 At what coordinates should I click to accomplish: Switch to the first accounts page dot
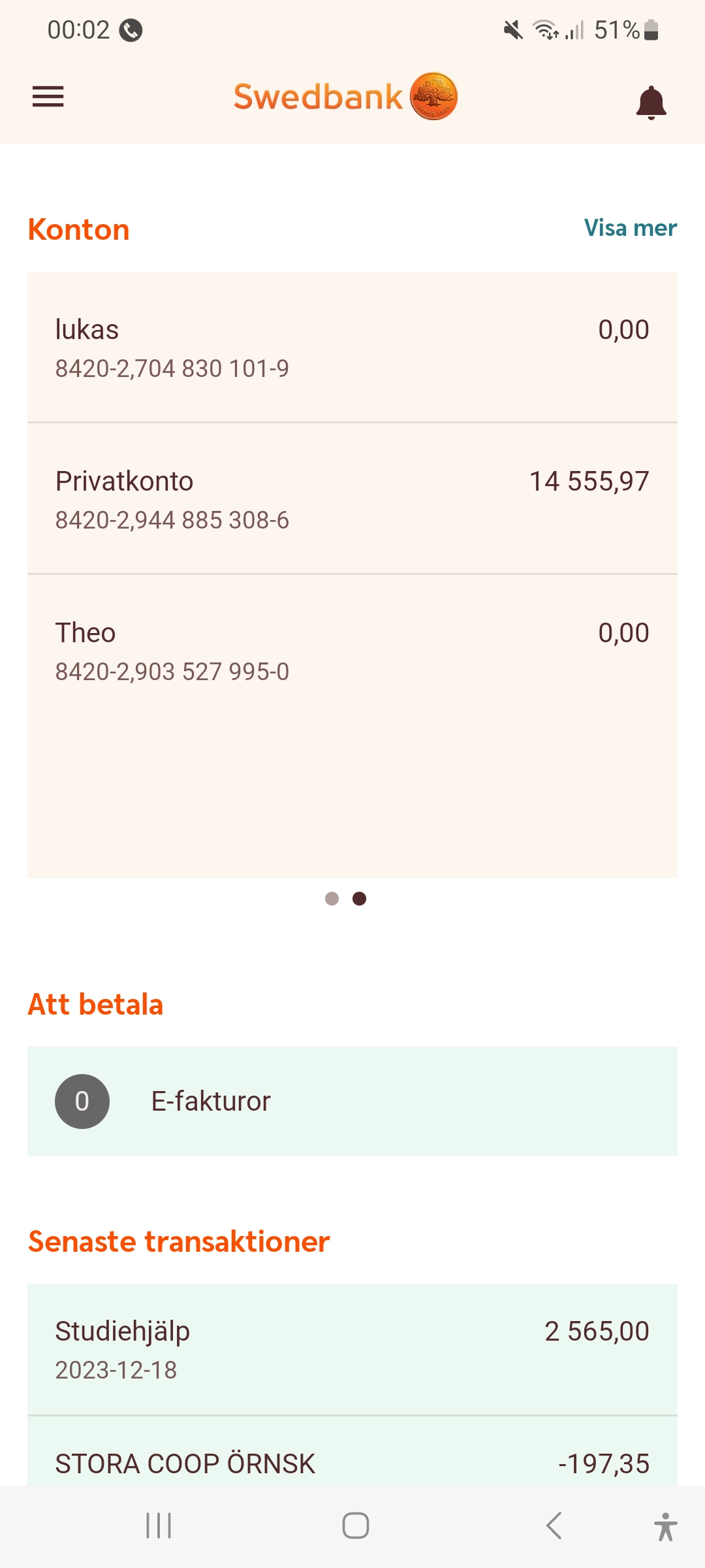click(332, 899)
